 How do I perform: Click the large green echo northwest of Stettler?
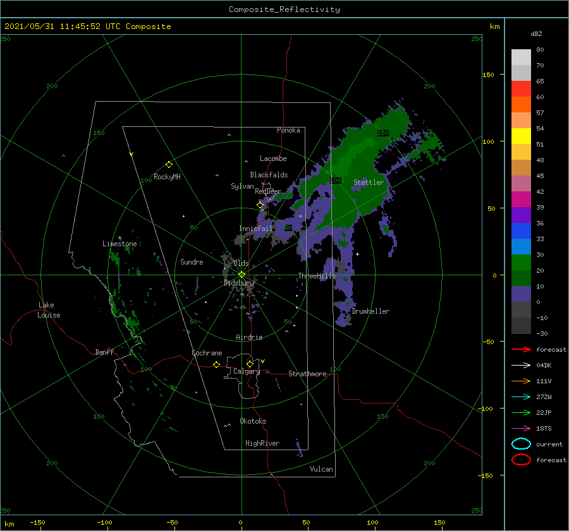click(354, 156)
